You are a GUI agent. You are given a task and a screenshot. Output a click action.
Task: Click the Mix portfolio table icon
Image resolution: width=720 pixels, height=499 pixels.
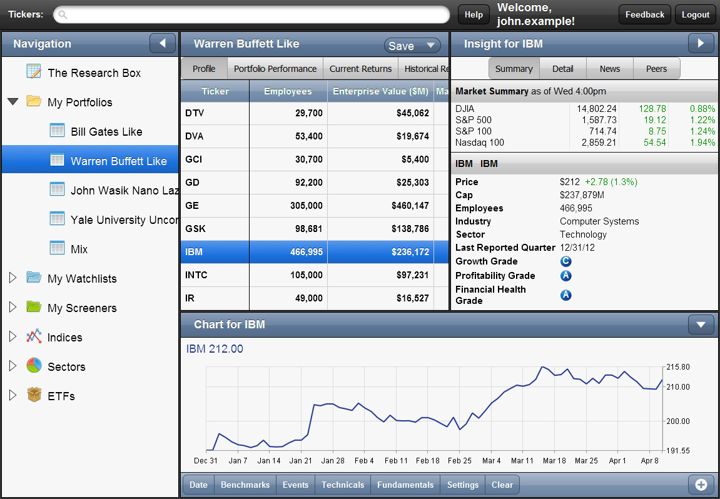(57, 248)
